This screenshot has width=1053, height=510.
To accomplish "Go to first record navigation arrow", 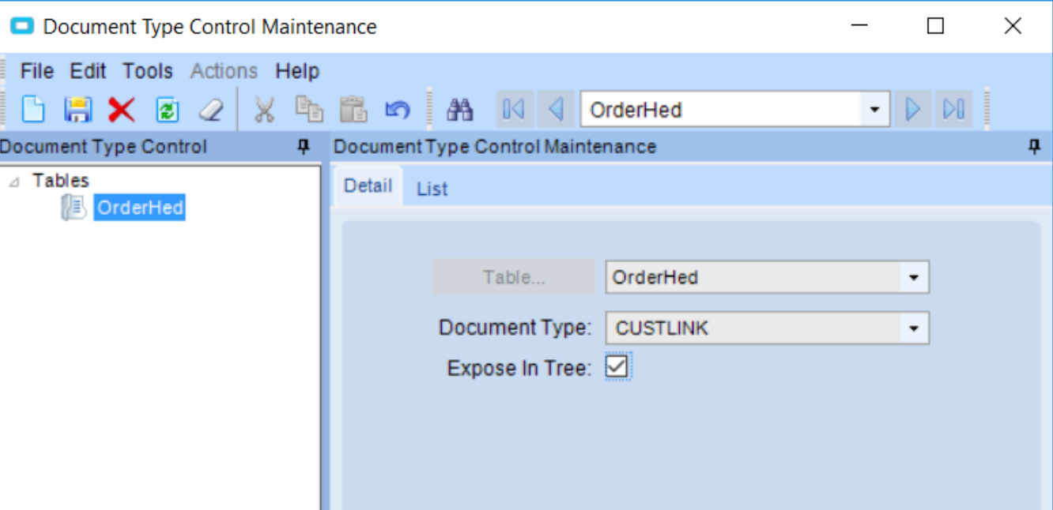I will [x=514, y=109].
